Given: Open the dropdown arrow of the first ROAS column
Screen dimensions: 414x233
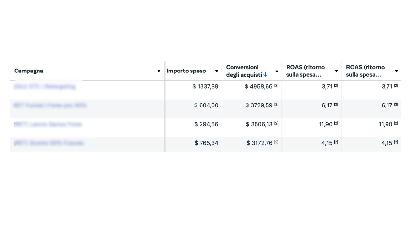Looking at the screenshot, I should click(336, 71).
